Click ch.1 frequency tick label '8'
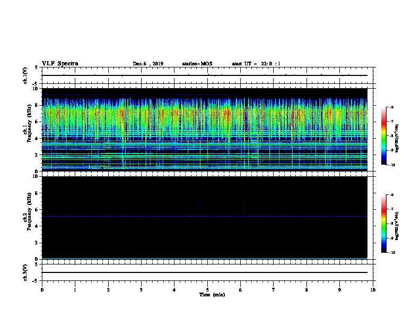Viewport: 420px width, 325px height. pos(37,105)
